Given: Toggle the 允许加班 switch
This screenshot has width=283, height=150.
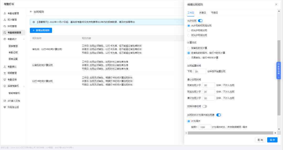Looking at the screenshot, I should tap(200, 21).
